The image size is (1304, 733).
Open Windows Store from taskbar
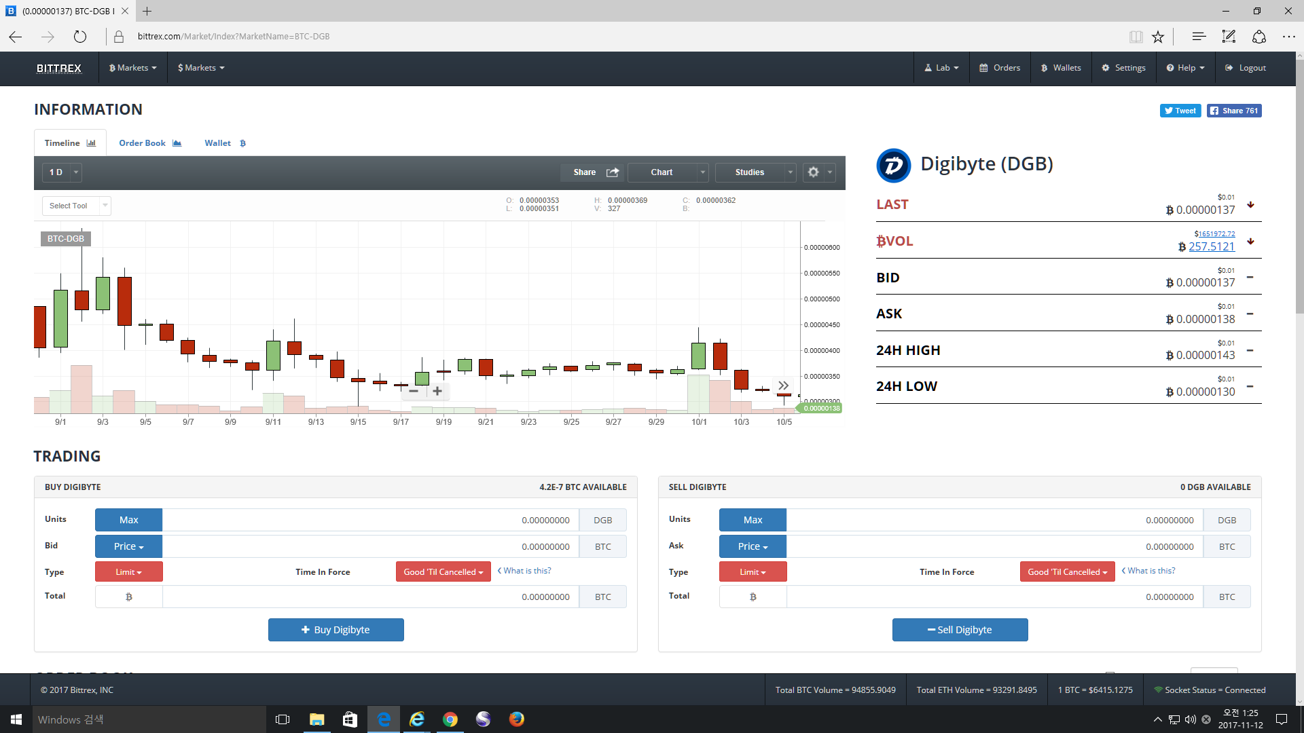tap(350, 719)
